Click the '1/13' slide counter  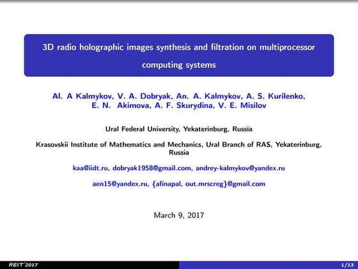(x=347, y=265)
